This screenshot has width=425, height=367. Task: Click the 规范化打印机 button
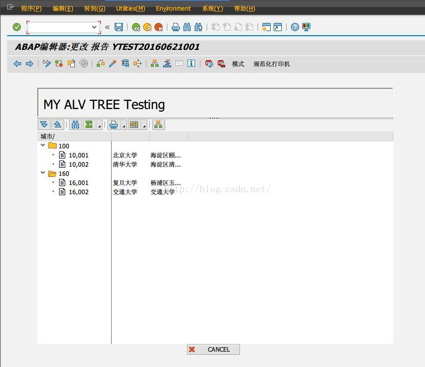272,64
